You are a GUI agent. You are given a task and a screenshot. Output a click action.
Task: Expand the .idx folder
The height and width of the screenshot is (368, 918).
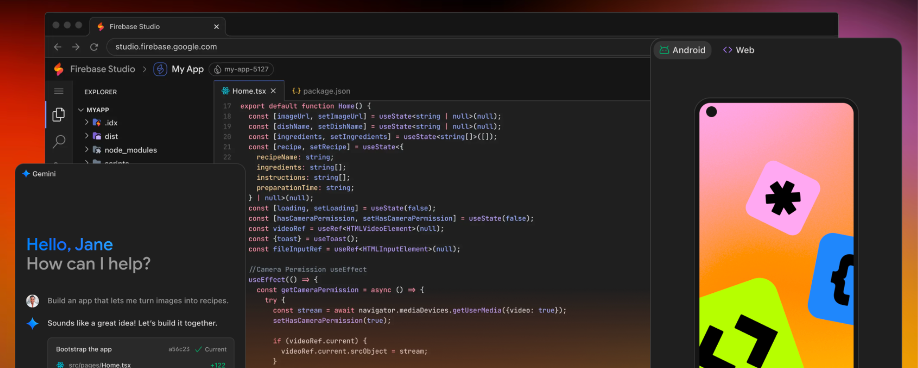click(x=87, y=122)
